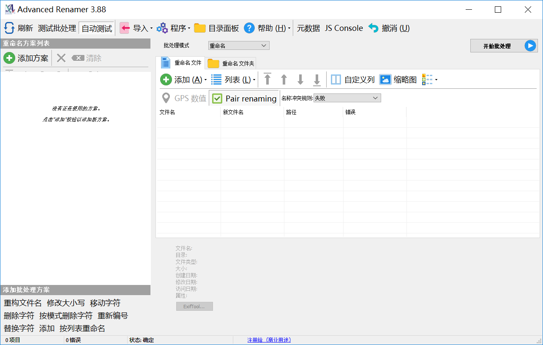Open the 注册给 (商业用途) link
The width and height of the screenshot is (543, 345).
pos(269,340)
